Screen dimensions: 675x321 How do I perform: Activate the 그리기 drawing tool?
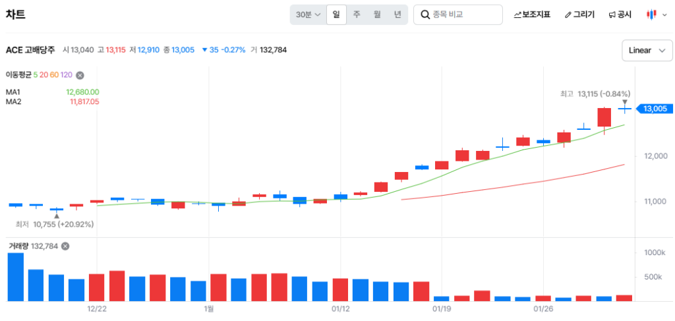point(579,15)
